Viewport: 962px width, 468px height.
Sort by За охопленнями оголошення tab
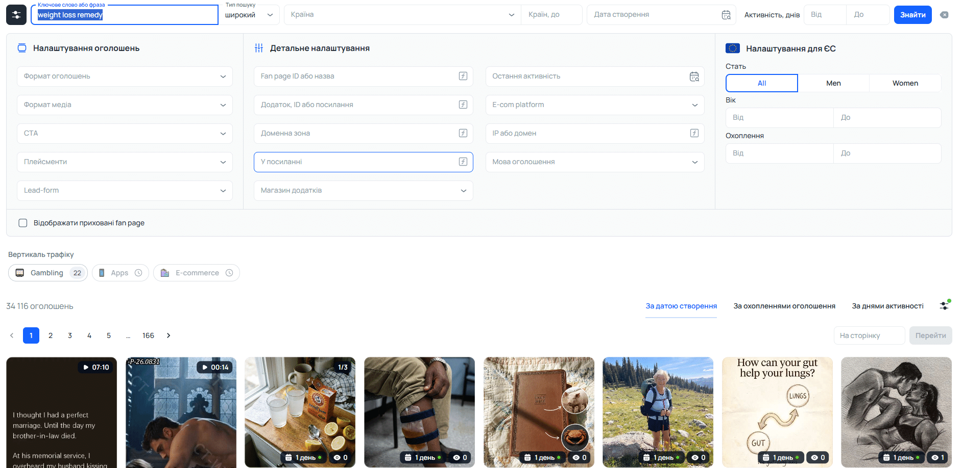(784, 306)
